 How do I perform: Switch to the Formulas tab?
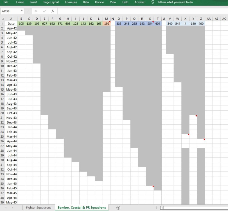pos(71,2)
